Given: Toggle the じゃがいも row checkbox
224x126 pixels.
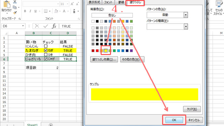Looking at the screenshot, I should pos(46,59).
